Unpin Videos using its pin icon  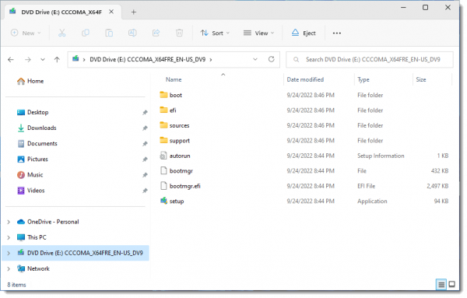[x=145, y=191]
